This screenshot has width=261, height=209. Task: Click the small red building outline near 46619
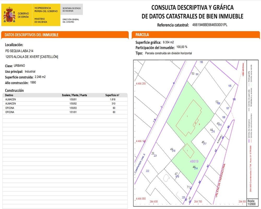point(188,151)
